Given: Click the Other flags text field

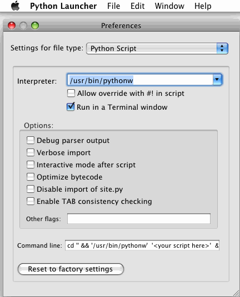Looking at the screenshot, I should (139, 218).
